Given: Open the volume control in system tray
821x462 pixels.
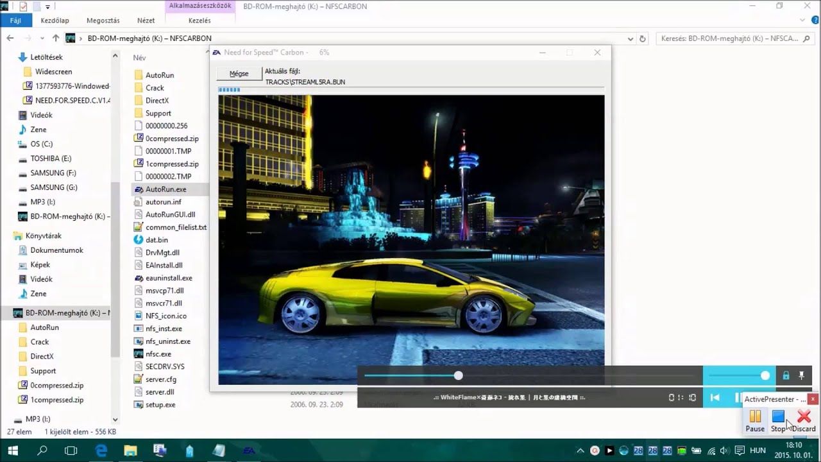Looking at the screenshot, I should 724,450.
